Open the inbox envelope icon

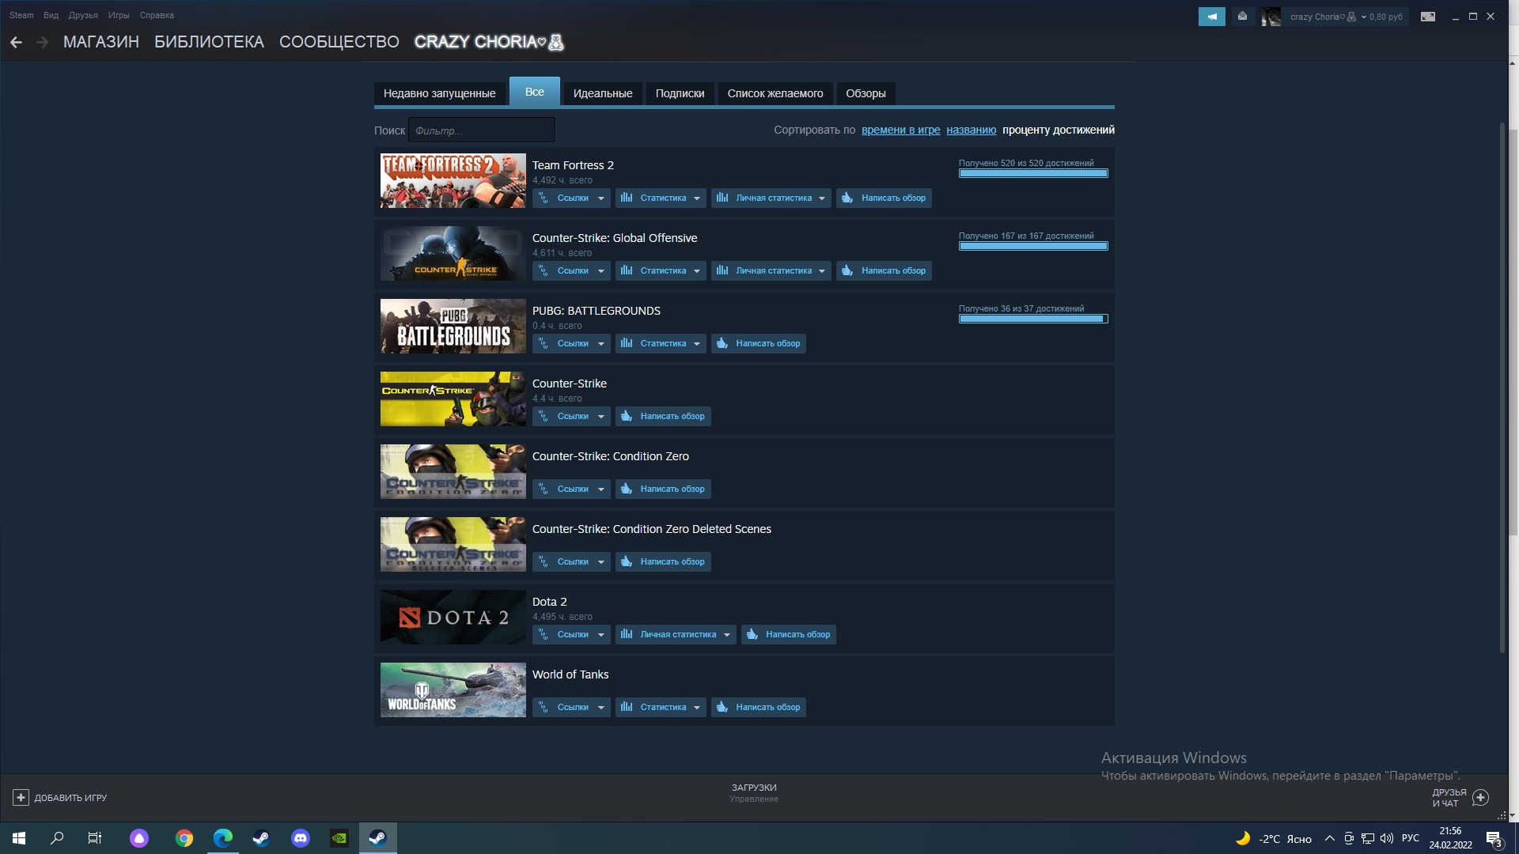1243,17
